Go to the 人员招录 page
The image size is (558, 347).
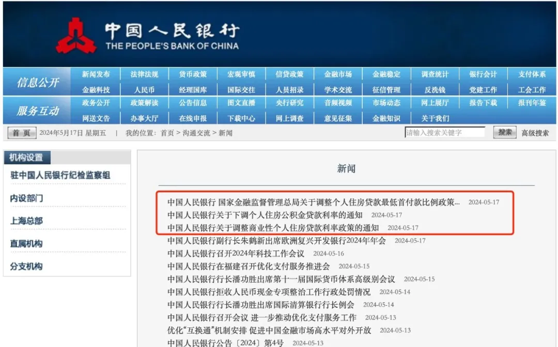click(x=289, y=90)
